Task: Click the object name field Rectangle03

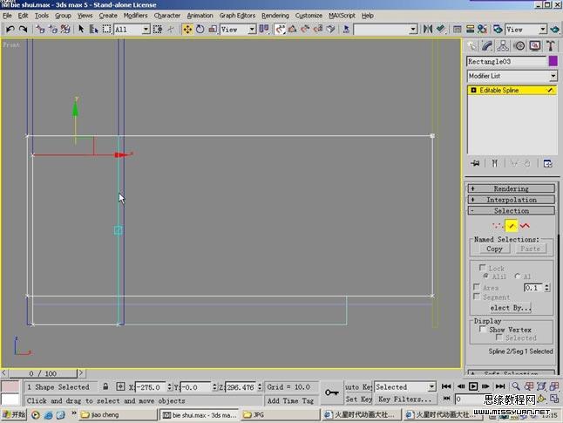Action: [x=506, y=61]
